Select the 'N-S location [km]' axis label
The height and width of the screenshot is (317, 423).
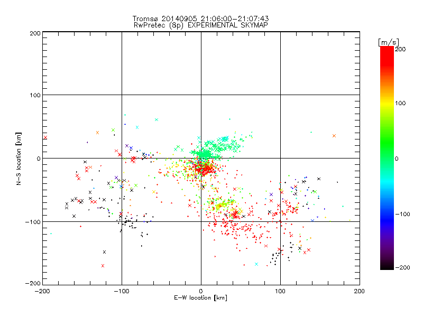(19, 158)
